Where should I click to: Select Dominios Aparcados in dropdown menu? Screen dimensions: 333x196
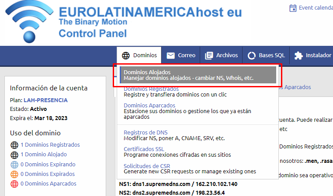tap(149, 106)
